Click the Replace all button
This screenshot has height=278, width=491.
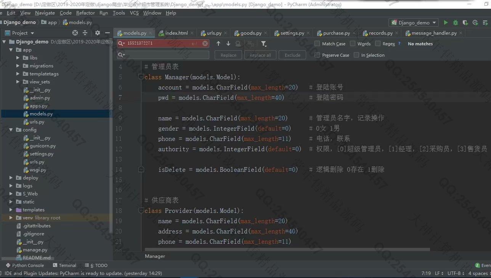tap(260, 55)
